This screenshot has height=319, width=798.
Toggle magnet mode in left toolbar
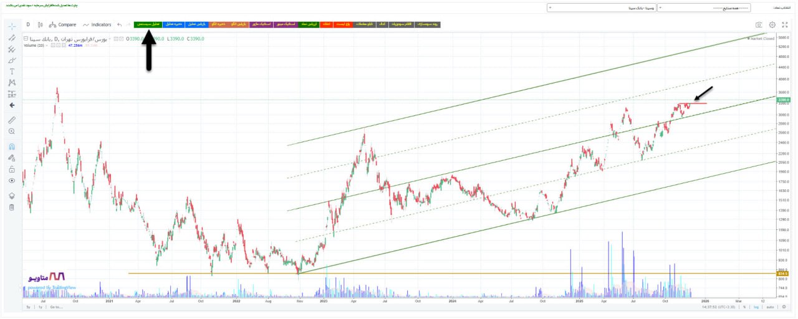(x=11, y=146)
